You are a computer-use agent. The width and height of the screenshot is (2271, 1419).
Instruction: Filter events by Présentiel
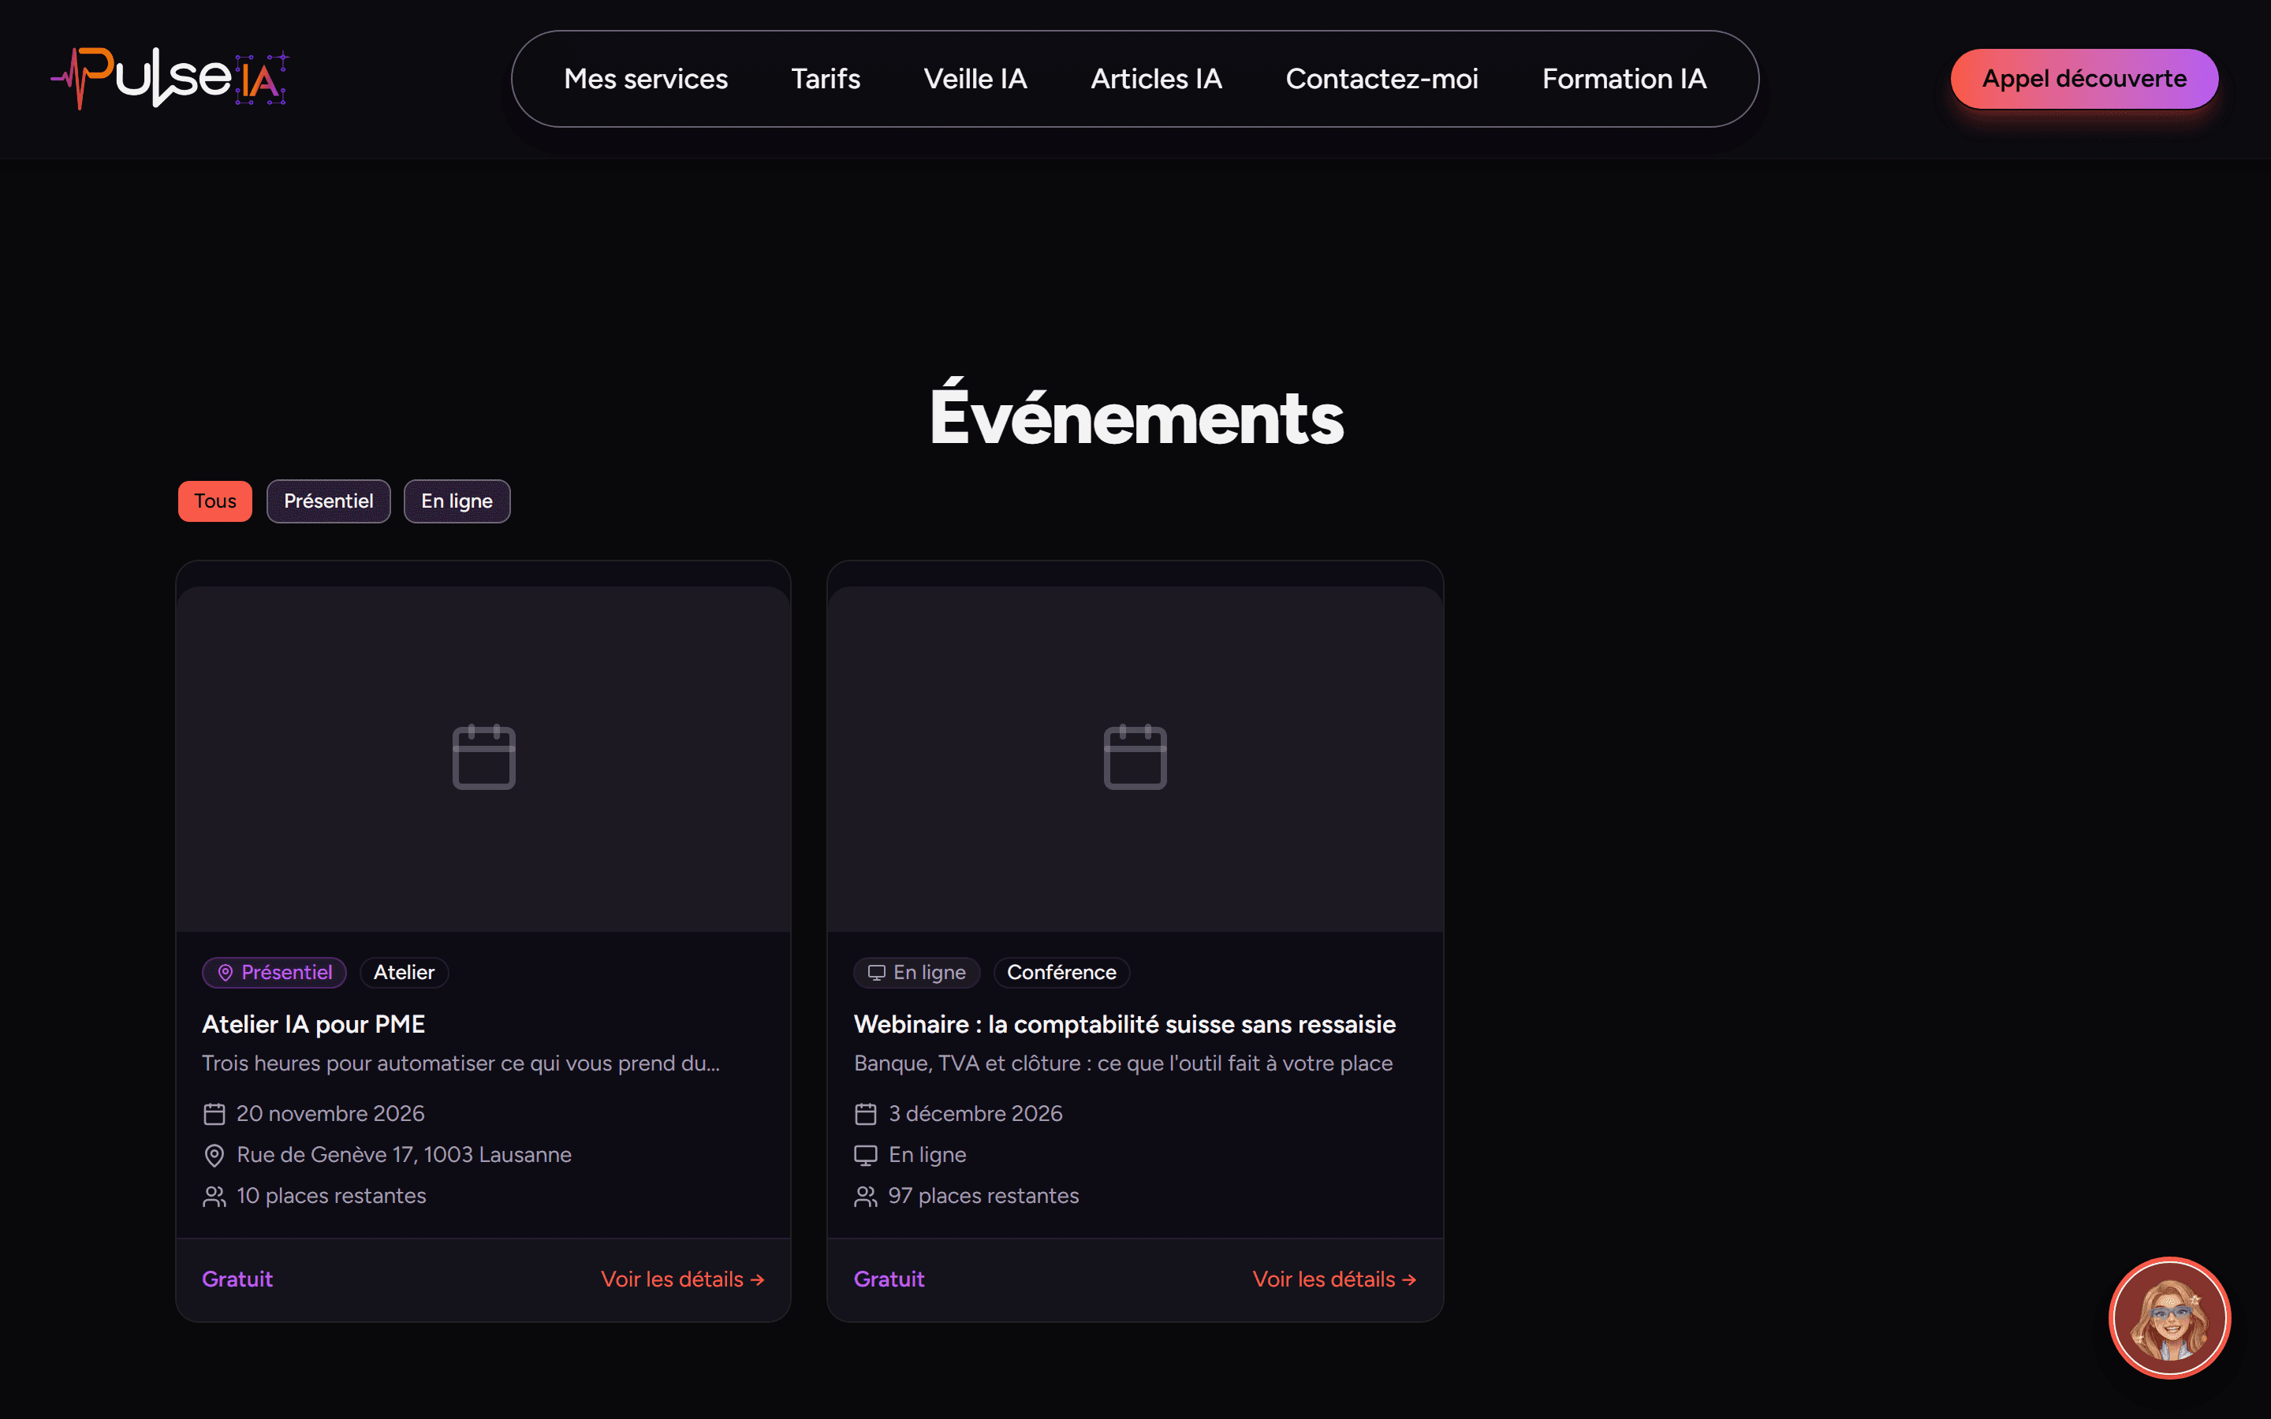[x=329, y=501]
